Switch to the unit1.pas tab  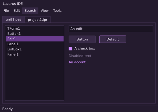coord(14,19)
